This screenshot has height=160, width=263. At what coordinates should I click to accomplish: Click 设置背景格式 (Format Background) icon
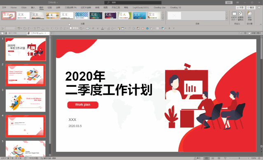coord(240,16)
